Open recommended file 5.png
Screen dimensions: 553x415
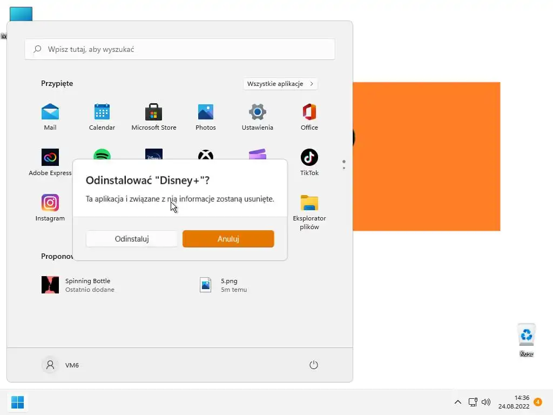point(224,285)
